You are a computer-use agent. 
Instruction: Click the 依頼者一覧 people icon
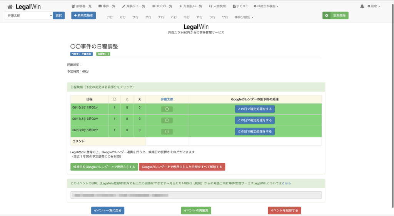point(73,6)
